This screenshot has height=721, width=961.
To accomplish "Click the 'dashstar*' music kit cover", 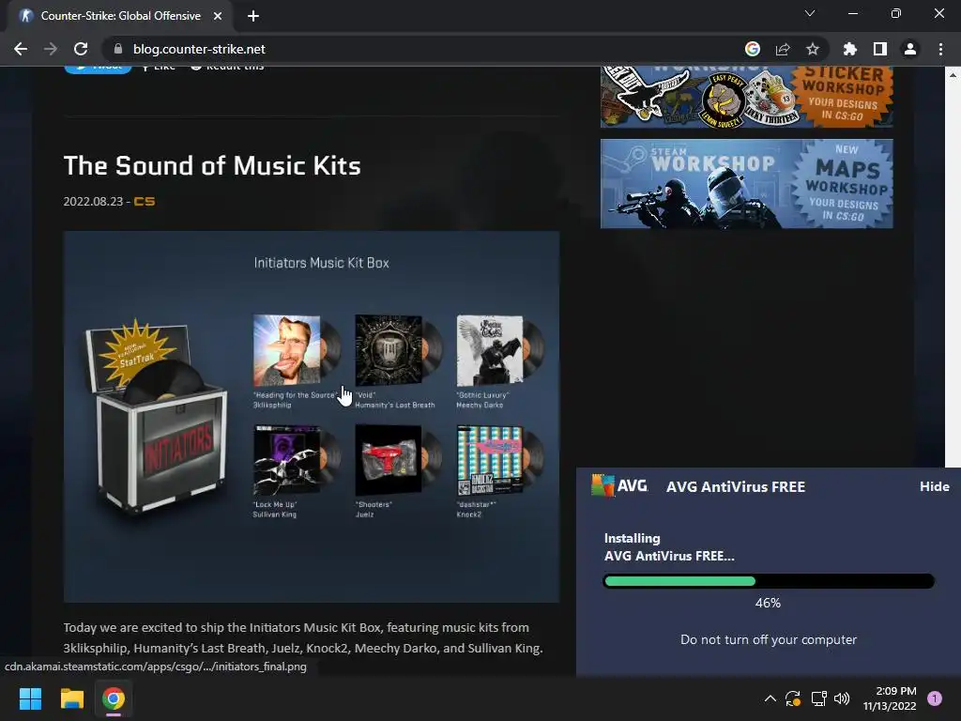I will click(490, 460).
